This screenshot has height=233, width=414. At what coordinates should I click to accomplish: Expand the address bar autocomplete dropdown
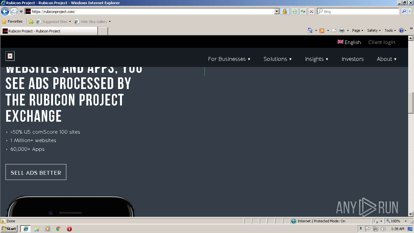click(277, 11)
